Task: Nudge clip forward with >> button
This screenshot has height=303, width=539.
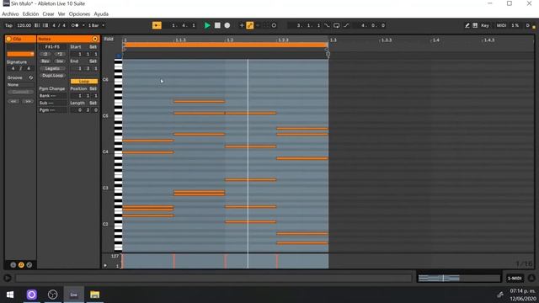Action: pyautogui.click(x=28, y=101)
